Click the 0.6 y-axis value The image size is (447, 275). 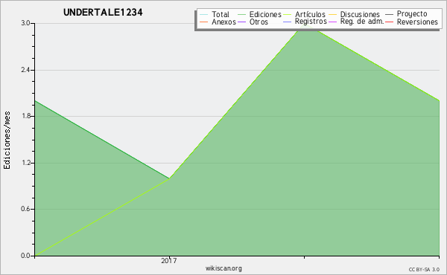point(25,209)
